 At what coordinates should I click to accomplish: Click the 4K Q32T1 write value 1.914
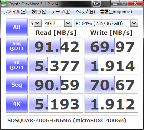(111, 66)
